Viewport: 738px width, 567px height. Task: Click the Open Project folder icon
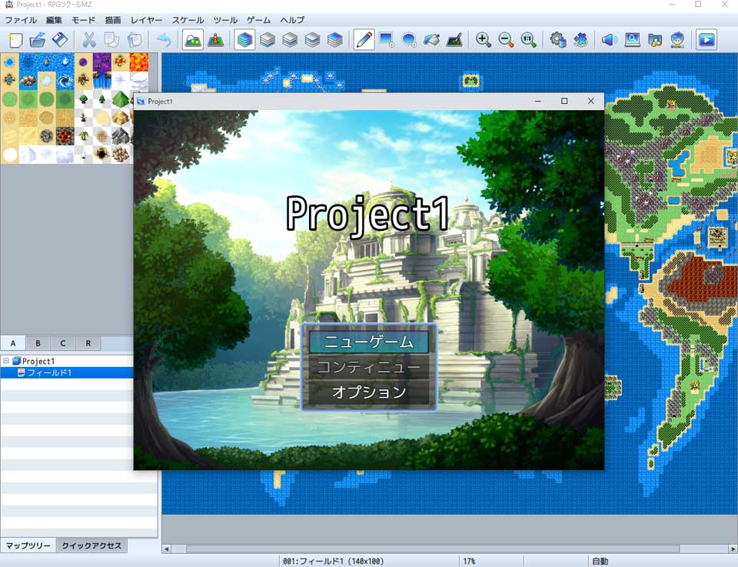(38, 39)
